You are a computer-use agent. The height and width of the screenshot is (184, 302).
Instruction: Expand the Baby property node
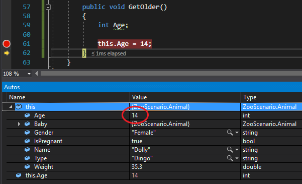19,124
